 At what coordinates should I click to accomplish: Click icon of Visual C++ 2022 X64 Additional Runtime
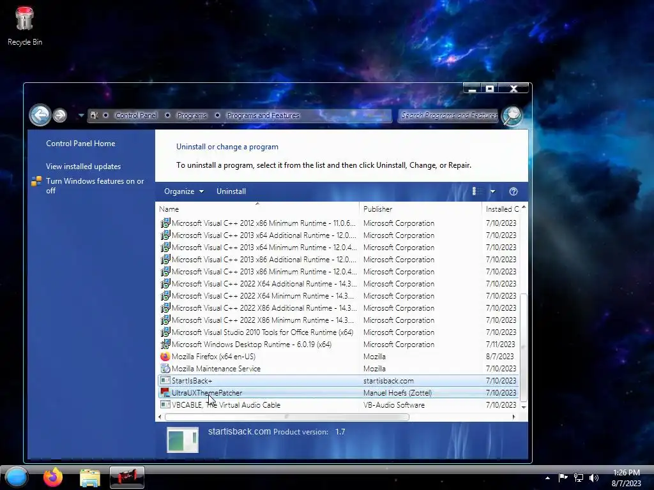click(165, 283)
